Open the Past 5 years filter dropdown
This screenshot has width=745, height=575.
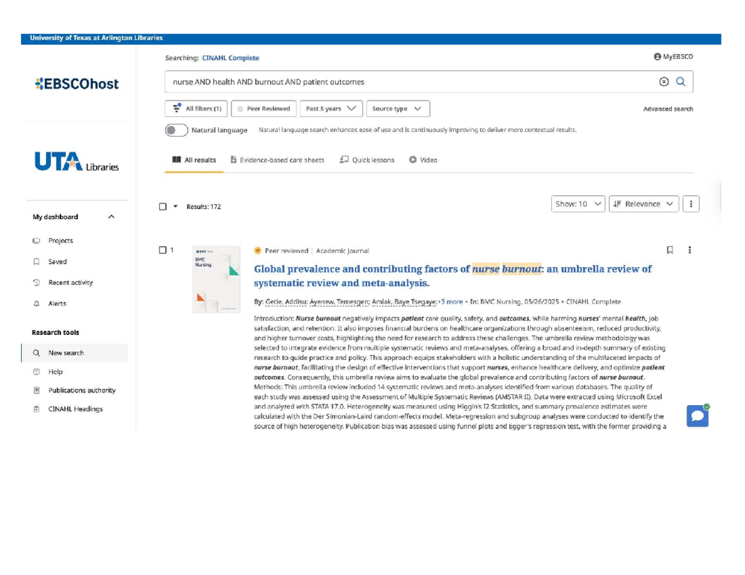pyautogui.click(x=330, y=108)
